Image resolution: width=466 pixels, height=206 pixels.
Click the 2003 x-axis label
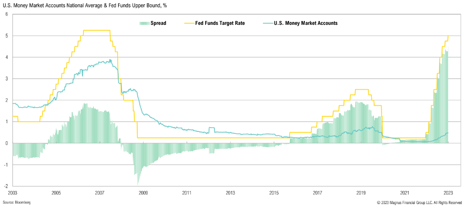(13, 193)
